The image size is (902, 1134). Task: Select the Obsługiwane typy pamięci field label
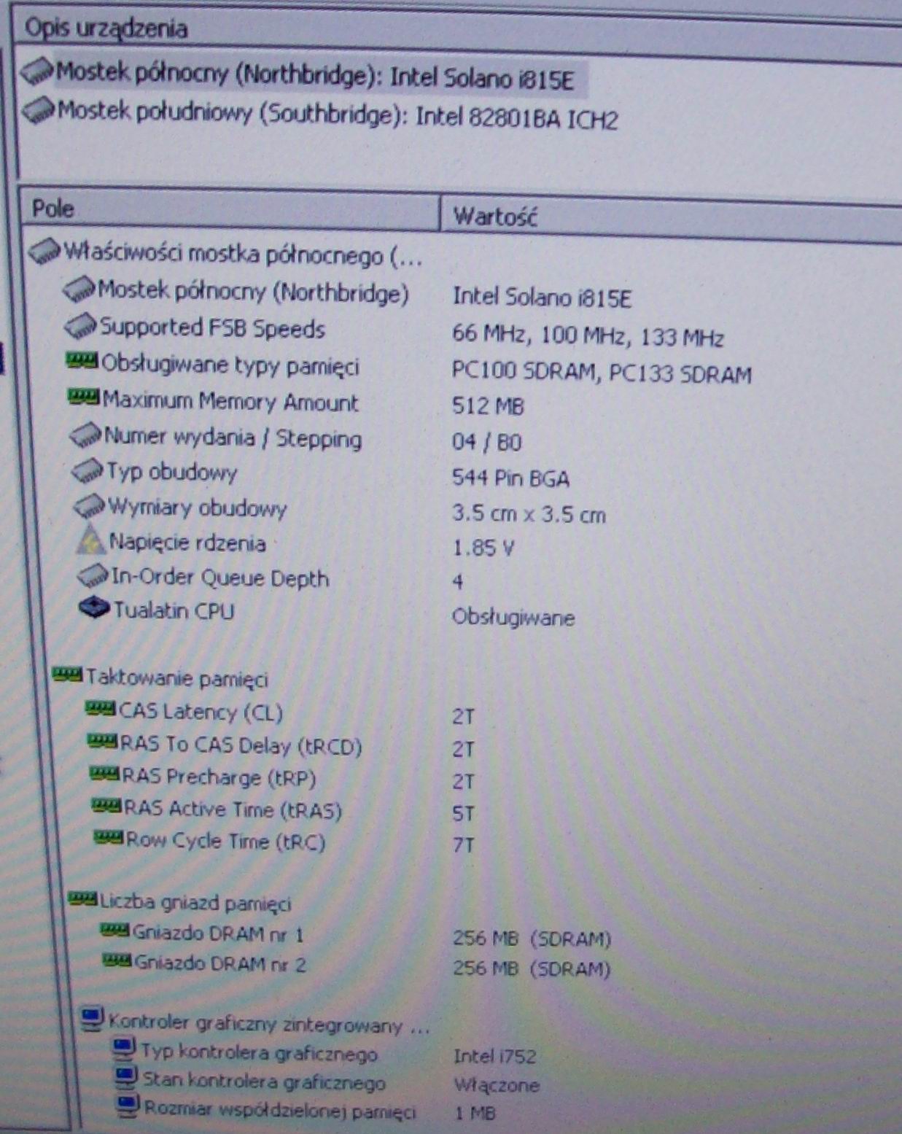[x=230, y=365]
